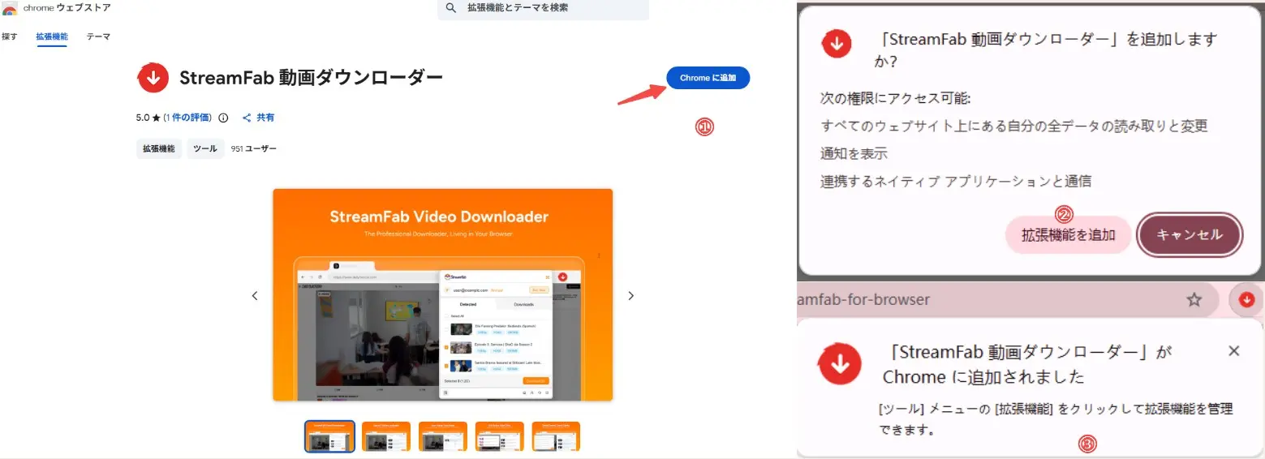Select the first screenshot thumbnail
This screenshot has height=459, width=1265.
pos(329,436)
